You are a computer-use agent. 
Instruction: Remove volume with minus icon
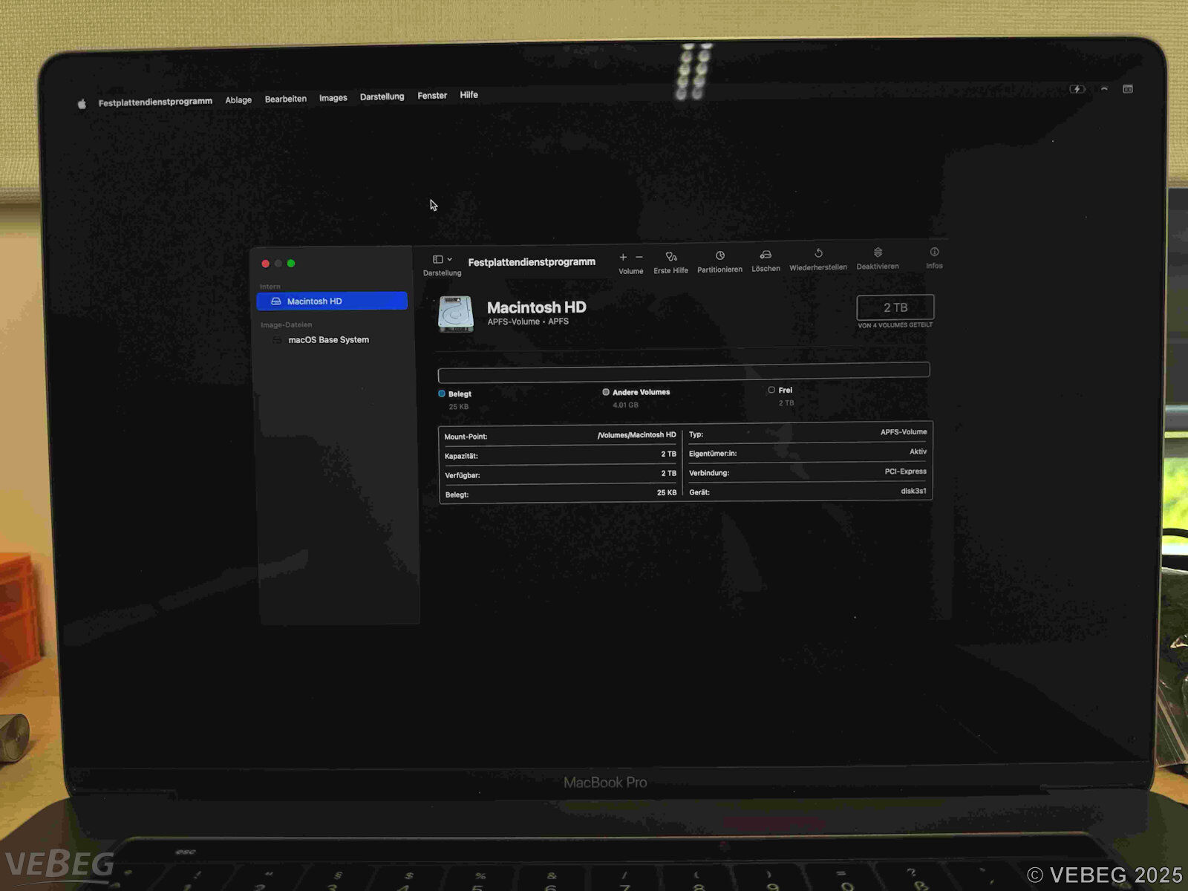tap(639, 258)
